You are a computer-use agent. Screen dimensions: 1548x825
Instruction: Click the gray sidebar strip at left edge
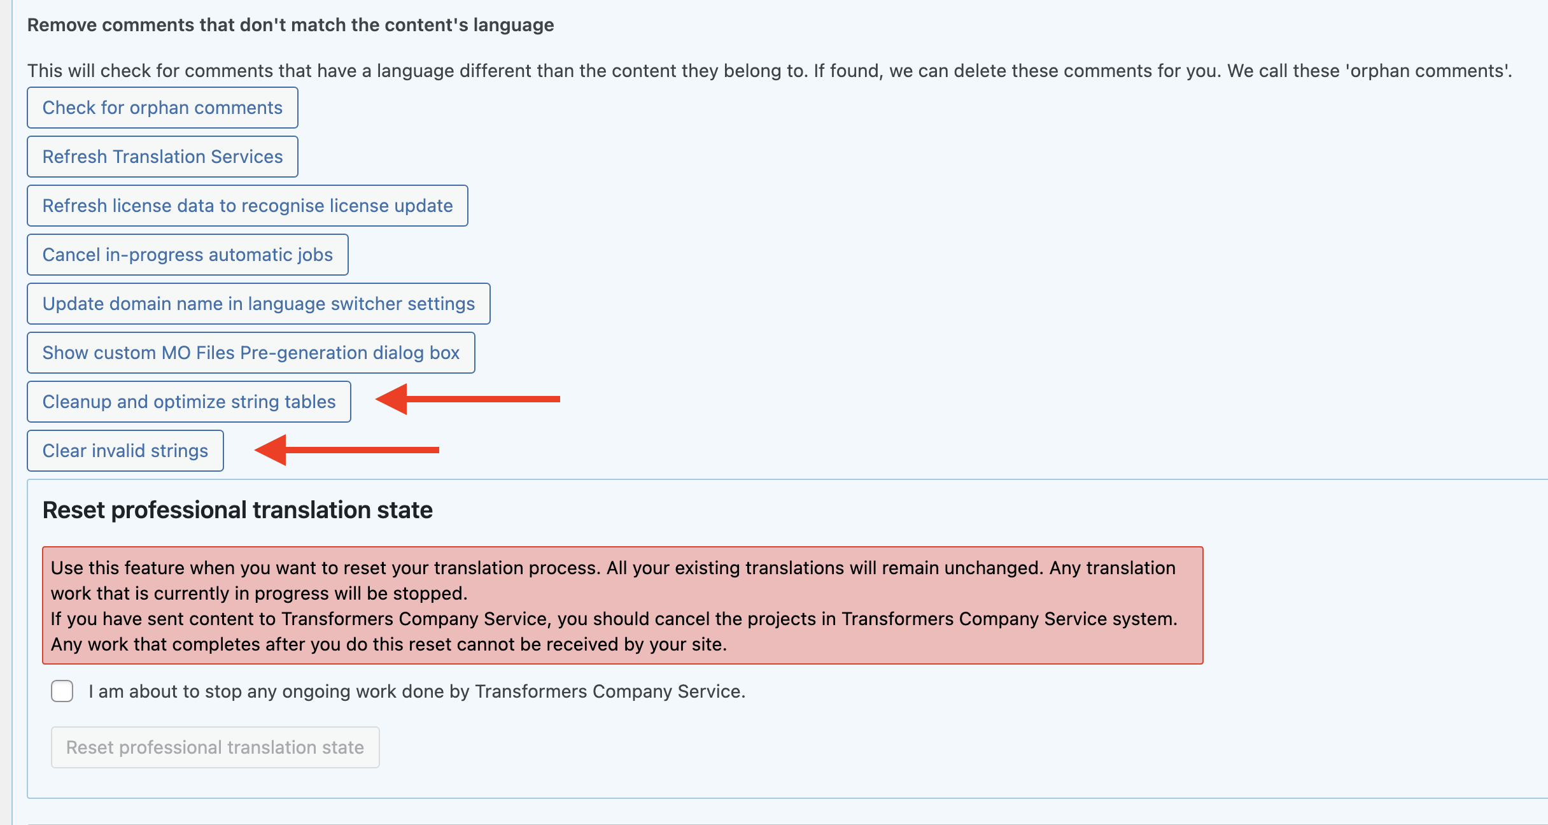6,412
